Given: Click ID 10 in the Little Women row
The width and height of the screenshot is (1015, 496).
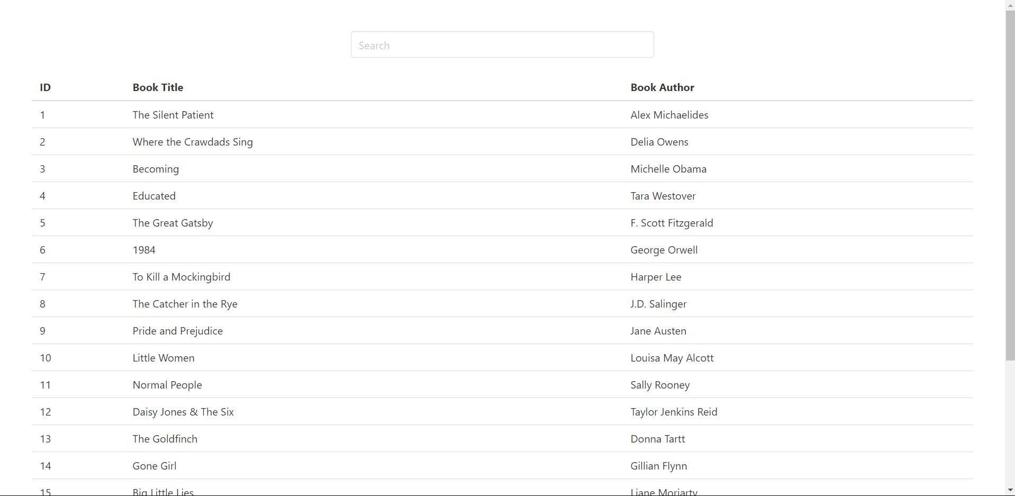Looking at the screenshot, I should pos(46,358).
